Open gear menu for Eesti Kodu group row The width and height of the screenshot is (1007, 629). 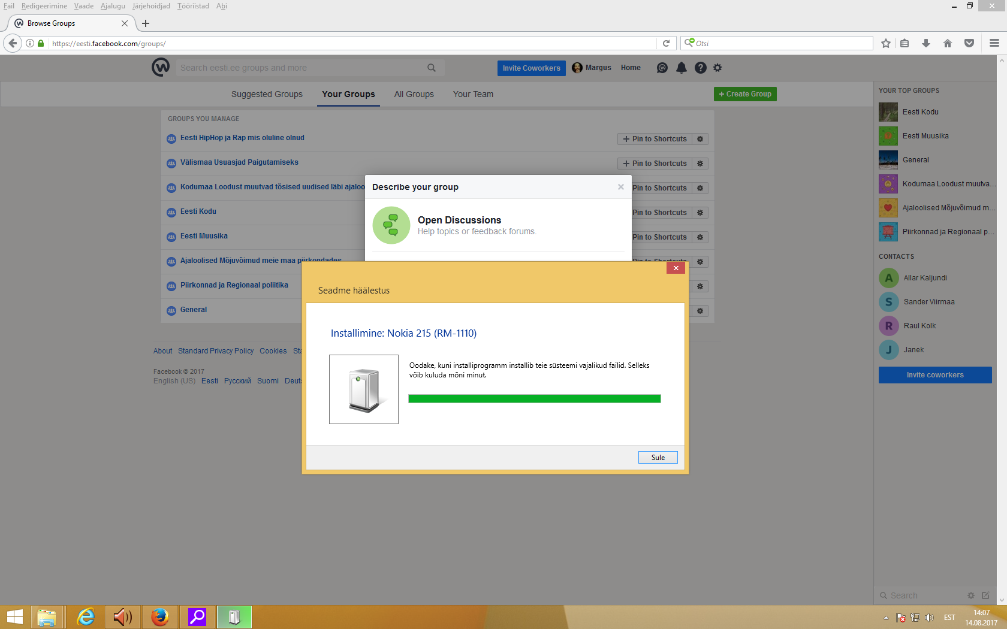coord(700,213)
